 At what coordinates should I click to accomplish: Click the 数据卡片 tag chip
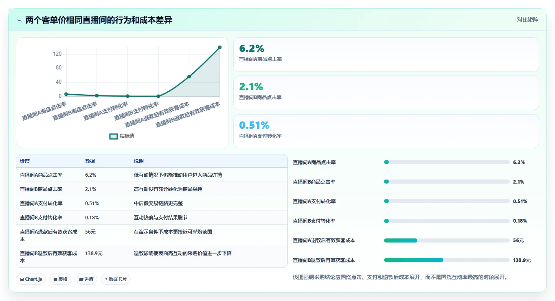click(116, 279)
